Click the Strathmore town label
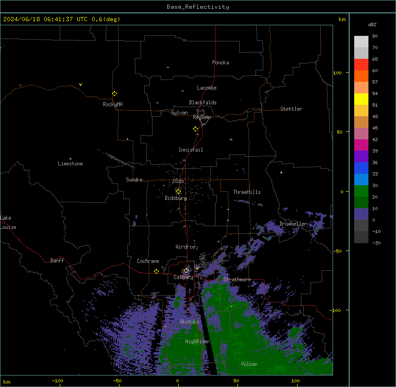 pos(237,279)
